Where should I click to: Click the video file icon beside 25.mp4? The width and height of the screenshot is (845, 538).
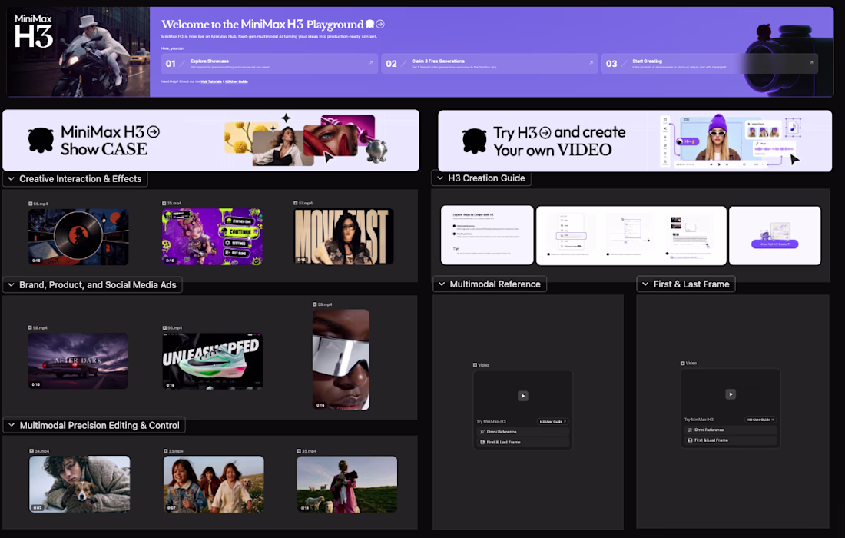(164, 203)
